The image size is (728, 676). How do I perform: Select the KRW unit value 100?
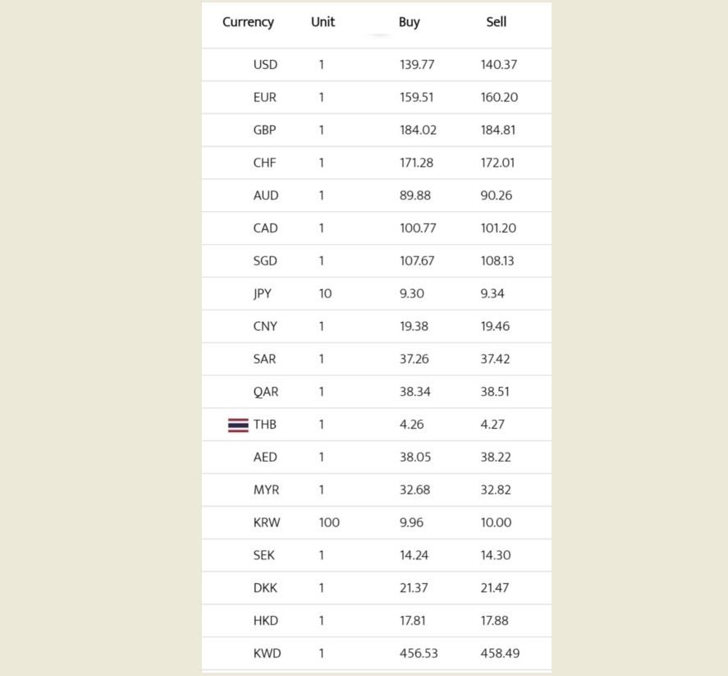[329, 522]
